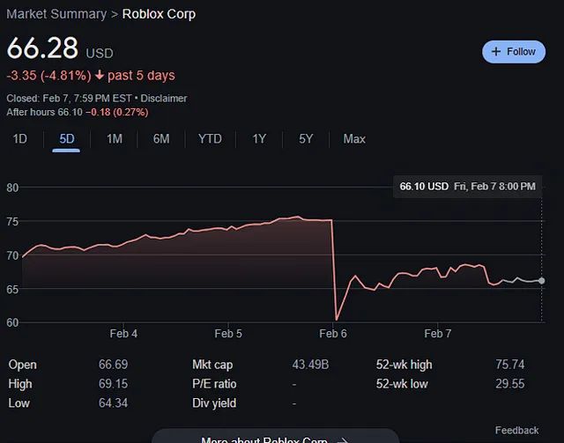Switch chart to 6M range
The width and height of the screenshot is (564, 443).
[x=161, y=139]
